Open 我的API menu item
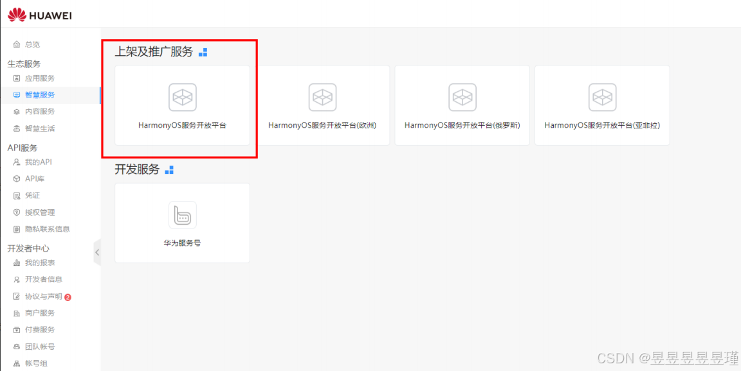Viewport: 741px width, 371px height. coord(50,162)
